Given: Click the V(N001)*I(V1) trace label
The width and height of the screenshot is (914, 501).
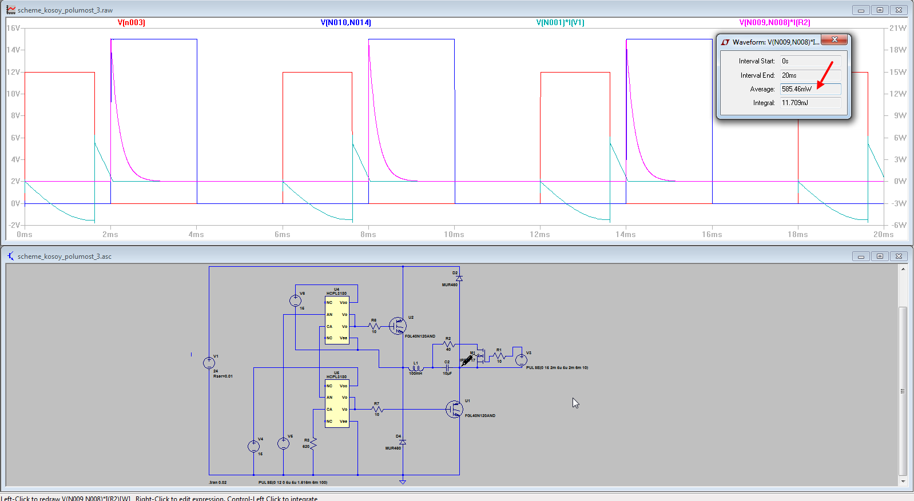Looking at the screenshot, I should coord(560,23).
